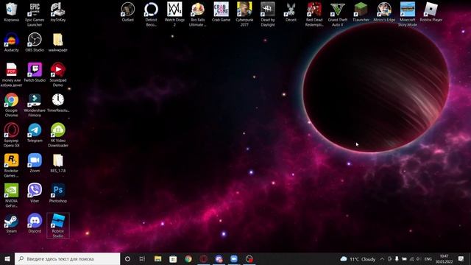Click the Telegram desktop icon
This screenshot has height=265, width=471.
pos(35,132)
